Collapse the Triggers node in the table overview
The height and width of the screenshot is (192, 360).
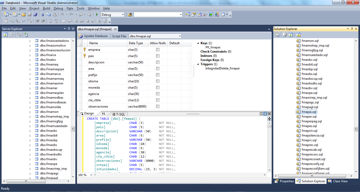[x=198, y=64]
